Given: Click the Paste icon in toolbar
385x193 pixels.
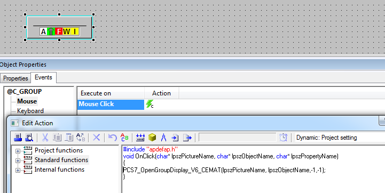Looking at the screenshot, I should (x=69, y=138).
